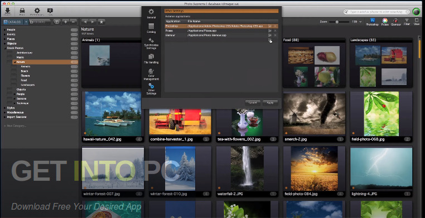This screenshot has width=425, height=218.
Task: Go forward with the right arrow button
Action: pos(93,22)
